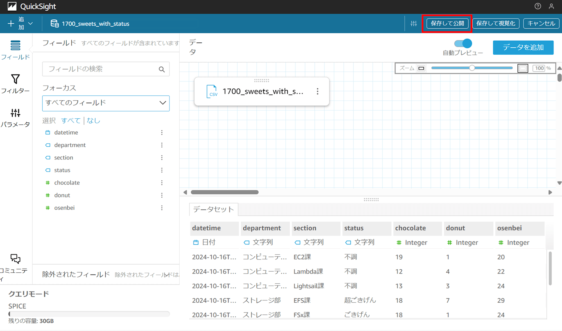The height and width of the screenshot is (331, 562).
Task: Open the dataset settings sliders icon
Action: pos(414,24)
